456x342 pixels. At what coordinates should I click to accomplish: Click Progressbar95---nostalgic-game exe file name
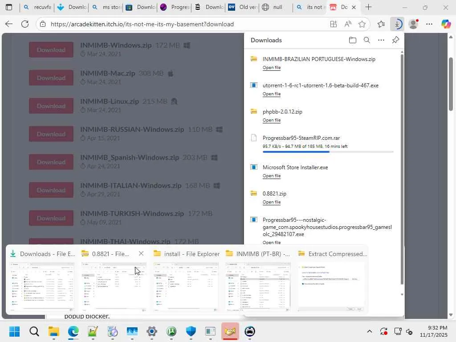point(327,227)
